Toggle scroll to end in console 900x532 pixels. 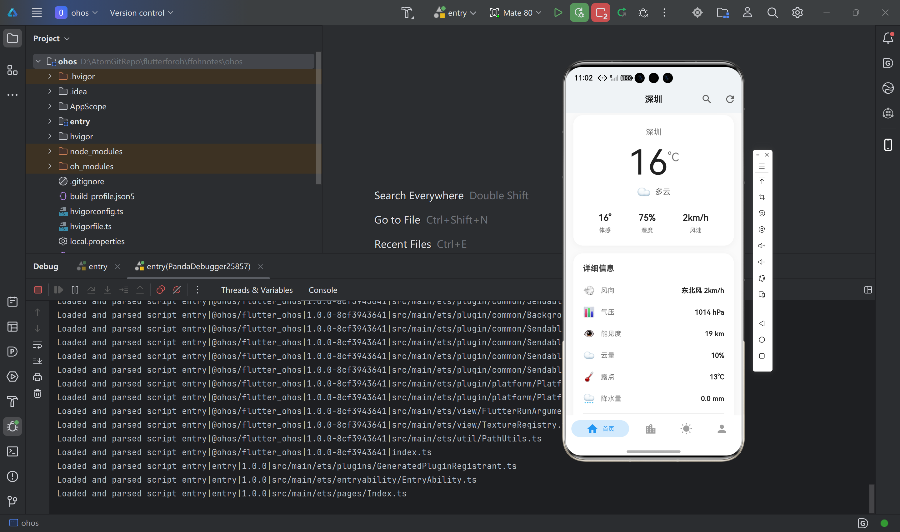pyautogui.click(x=37, y=361)
